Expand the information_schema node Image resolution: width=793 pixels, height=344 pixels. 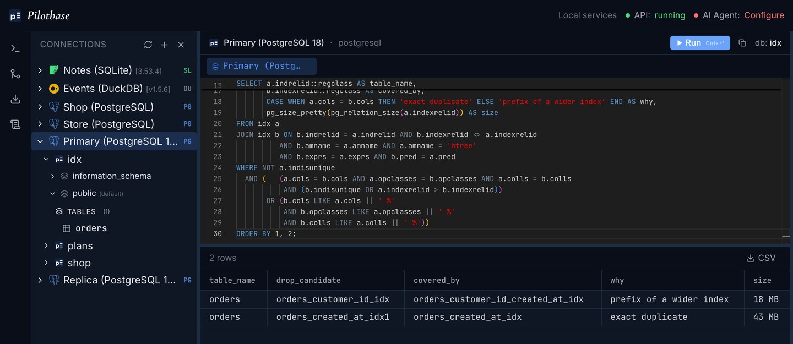52,176
